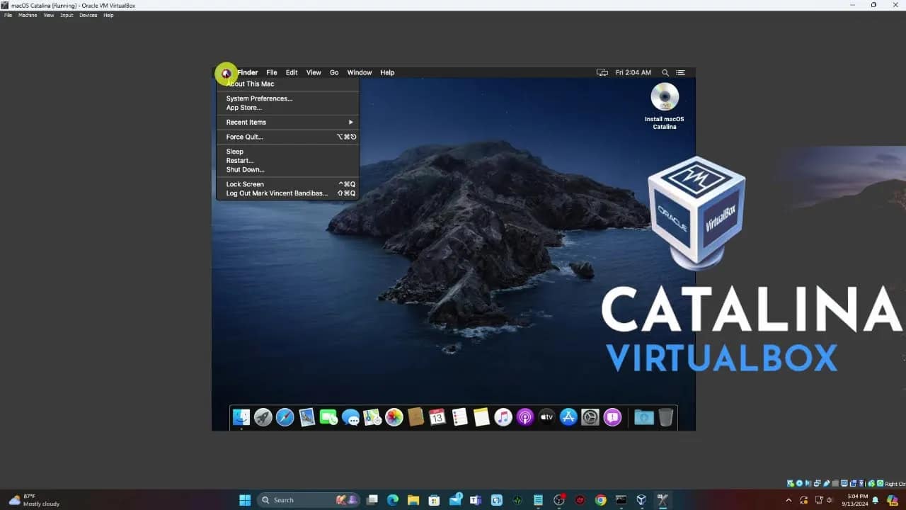
Task: Click the Spotlight search magnifier in menu bar
Action: tap(665, 72)
